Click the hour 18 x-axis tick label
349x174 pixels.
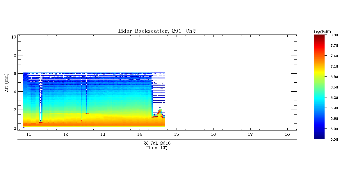click(287, 134)
